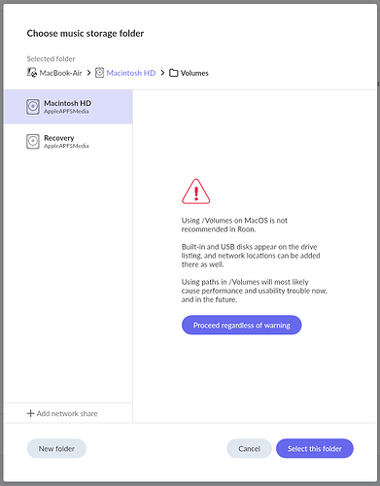380x486 pixels.
Task: Click the 'Built-in and USB disks appear' paragraph
Action: (251, 256)
